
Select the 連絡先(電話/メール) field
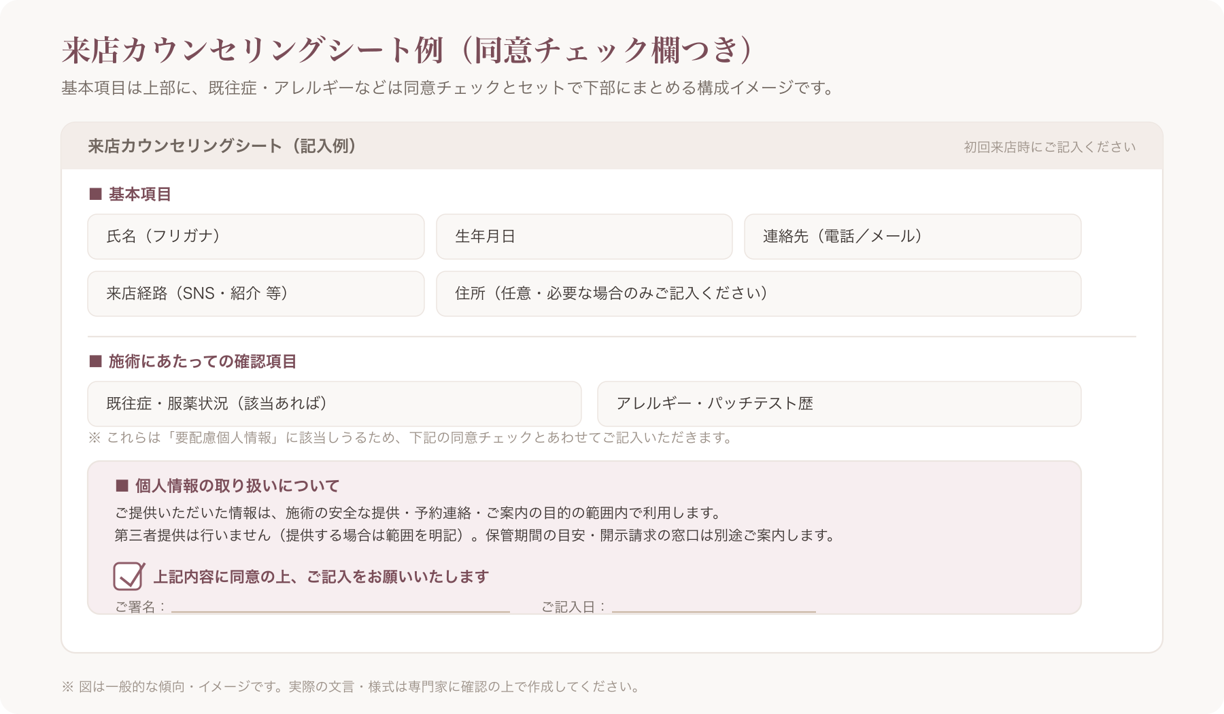pyautogui.click(x=913, y=237)
